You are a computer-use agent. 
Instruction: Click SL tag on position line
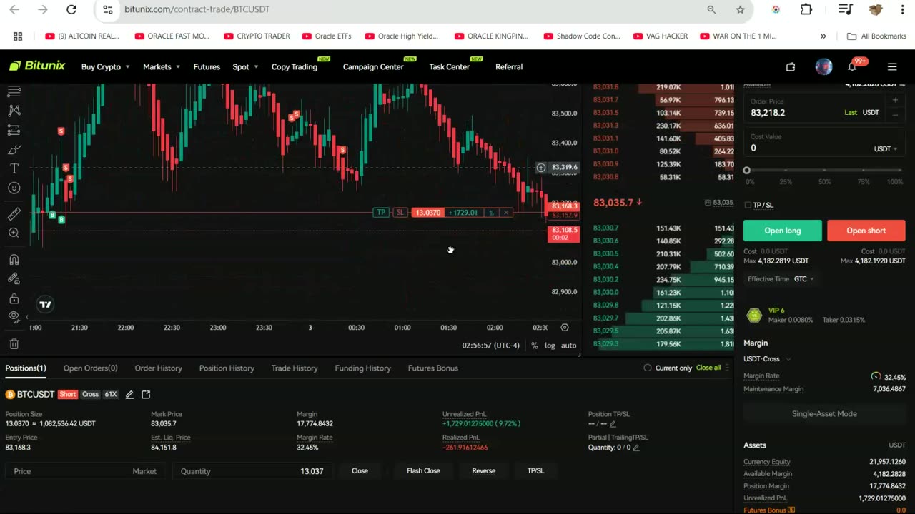400,213
